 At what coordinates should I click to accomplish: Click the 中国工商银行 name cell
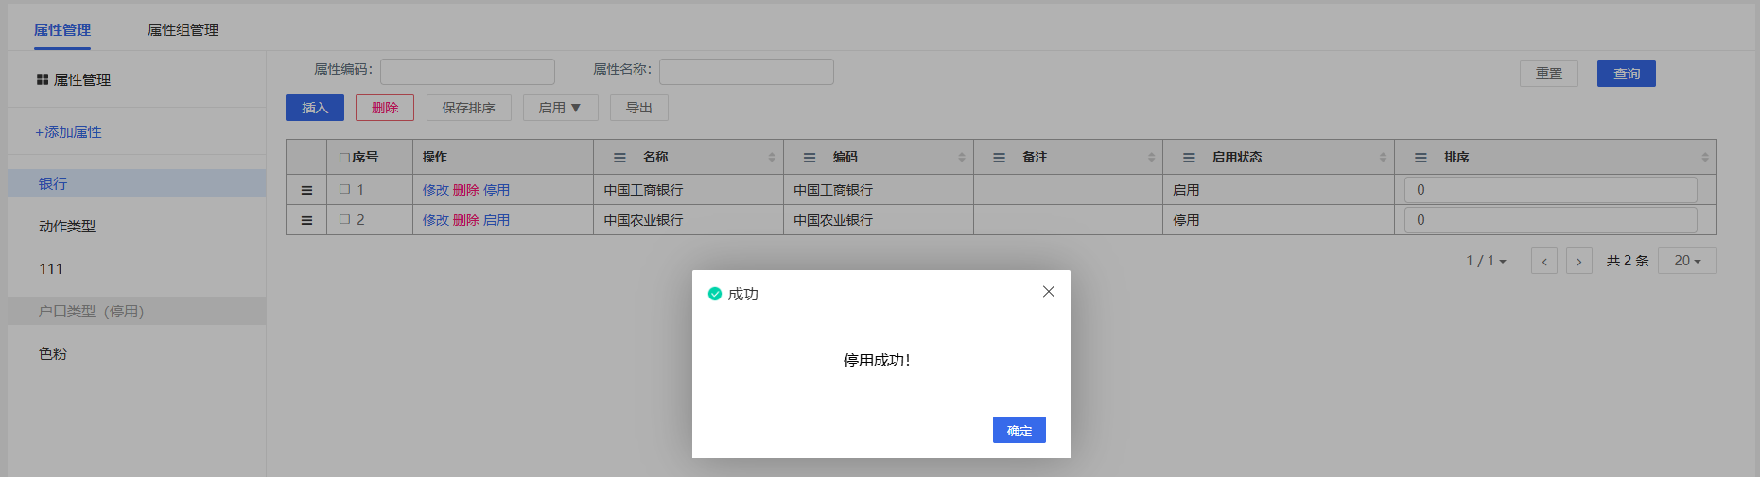(x=688, y=190)
